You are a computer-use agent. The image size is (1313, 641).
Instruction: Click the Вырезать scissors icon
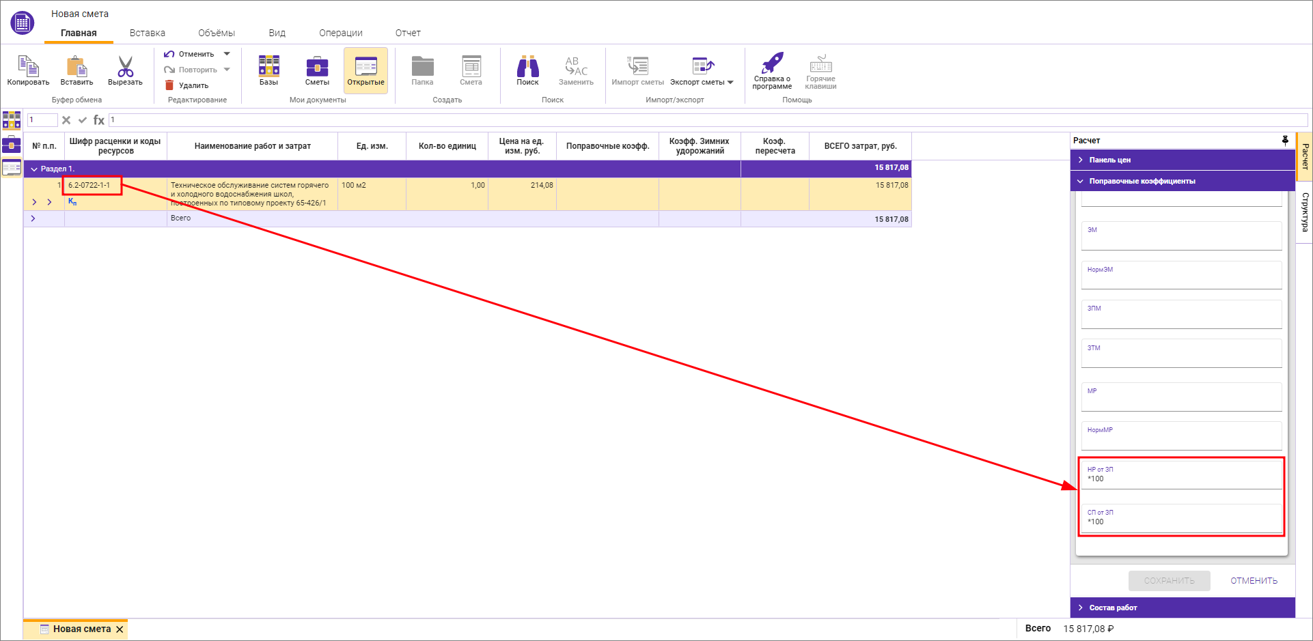click(125, 67)
